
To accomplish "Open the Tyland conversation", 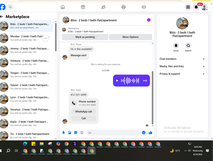I will tap(26, 87).
